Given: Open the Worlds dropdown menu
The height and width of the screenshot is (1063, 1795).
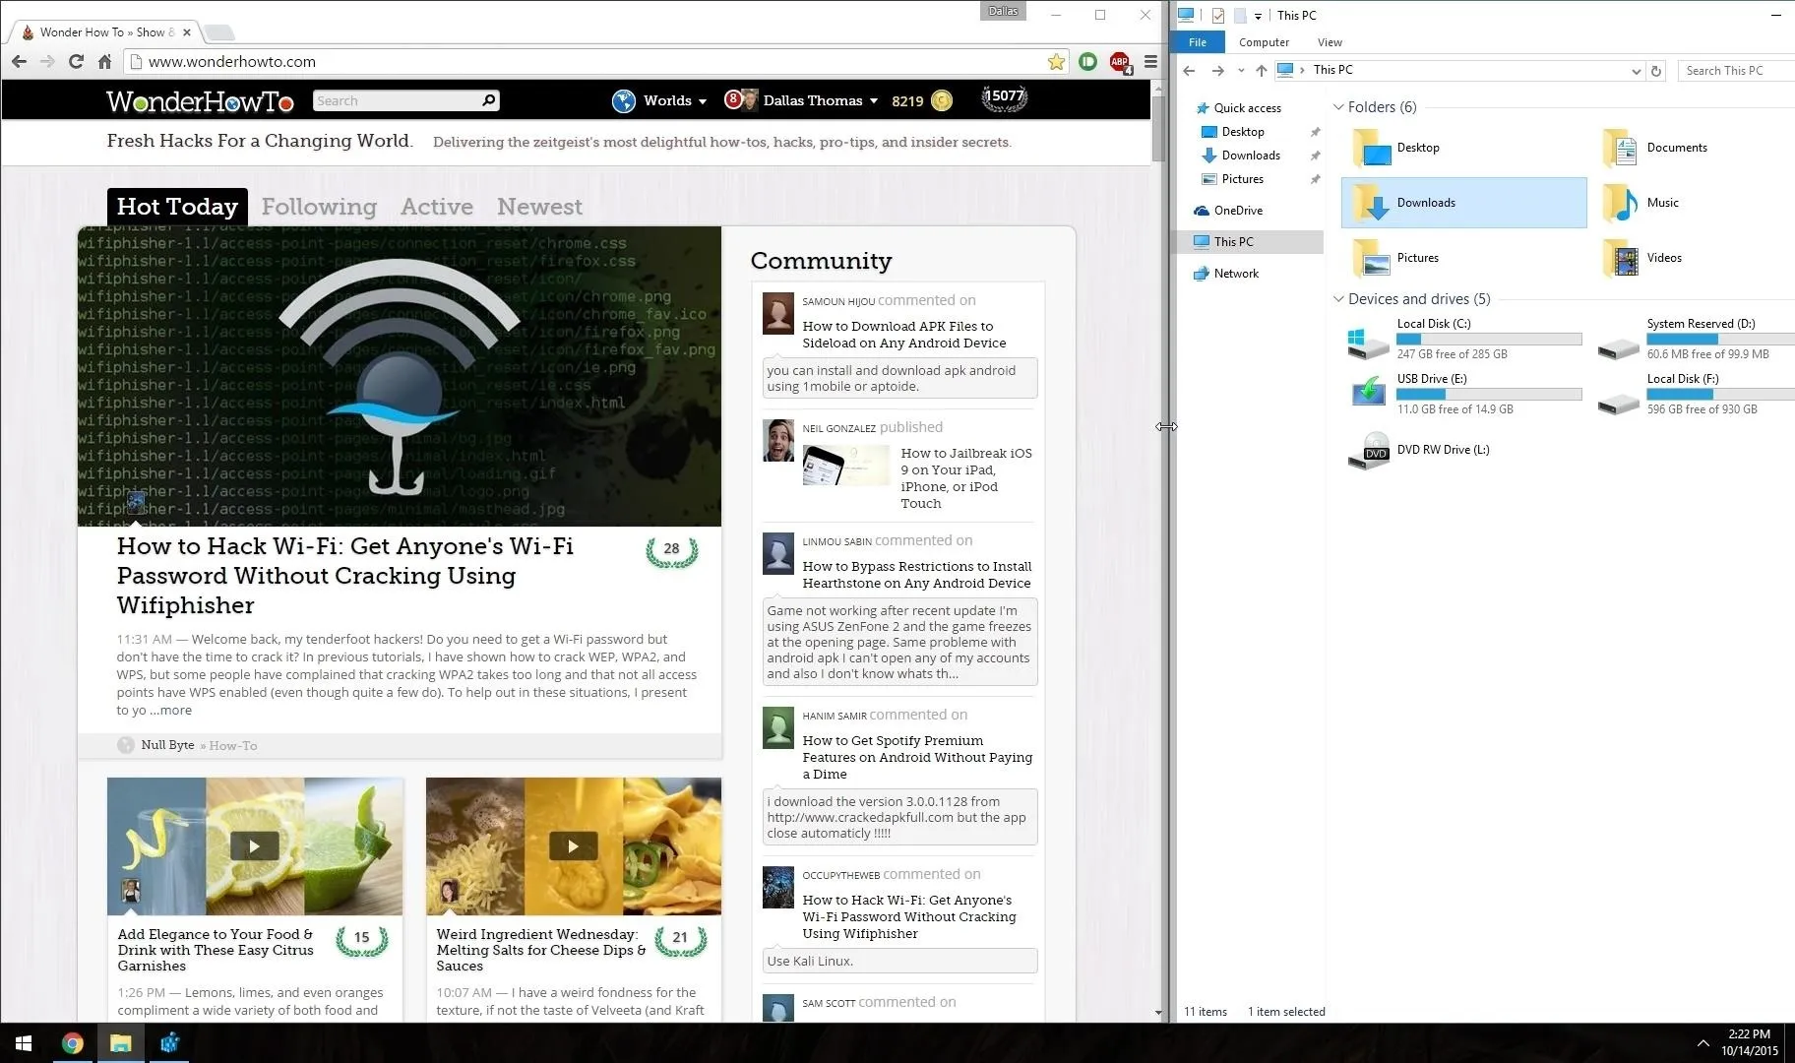Looking at the screenshot, I should [x=675, y=100].
